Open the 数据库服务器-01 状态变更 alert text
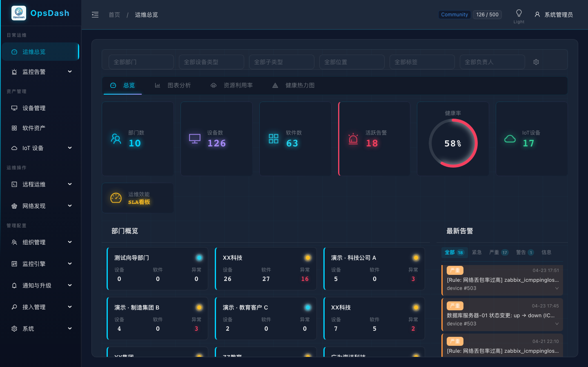588x367 pixels. [501, 315]
